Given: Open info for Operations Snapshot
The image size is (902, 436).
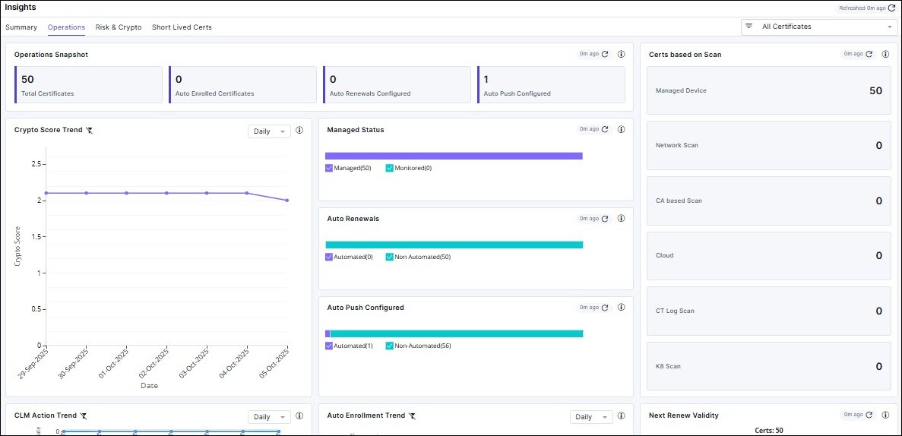Looking at the screenshot, I should click(x=622, y=54).
